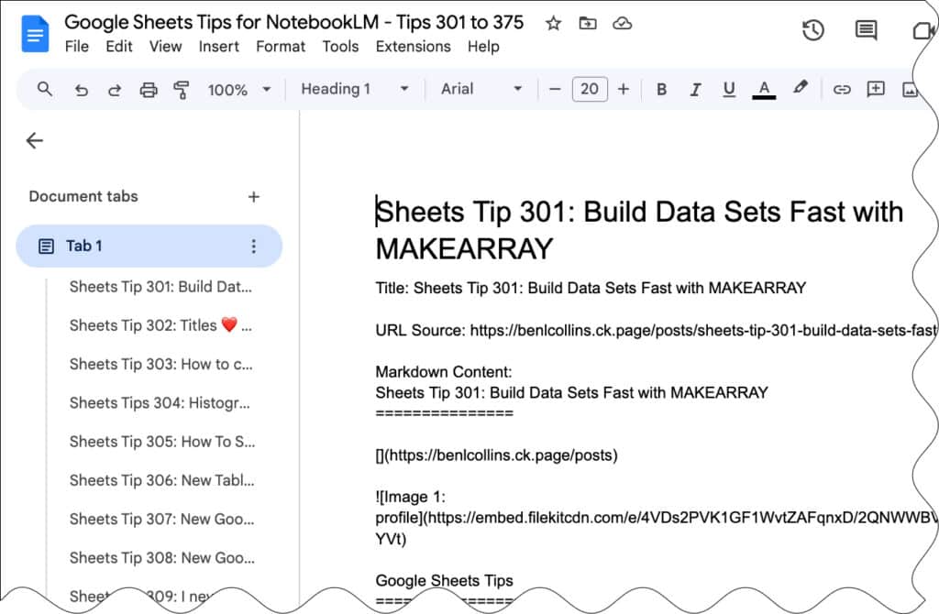
Task: Toggle italic text formatting
Action: point(695,89)
